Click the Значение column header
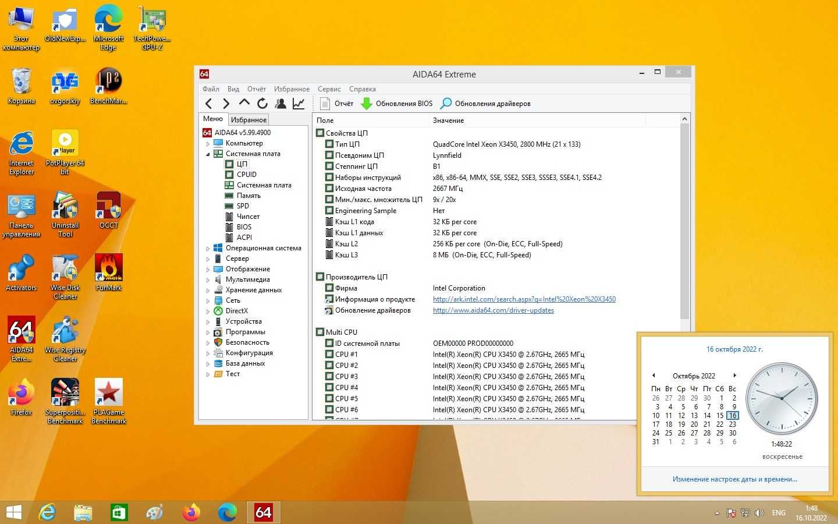The image size is (838, 524). click(x=537, y=121)
